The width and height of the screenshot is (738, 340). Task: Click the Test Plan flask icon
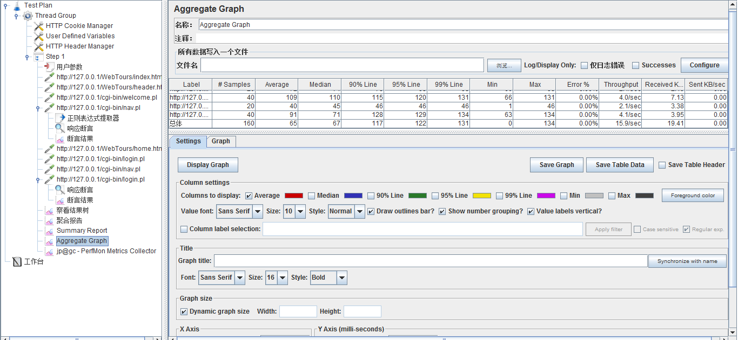[17, 5]
